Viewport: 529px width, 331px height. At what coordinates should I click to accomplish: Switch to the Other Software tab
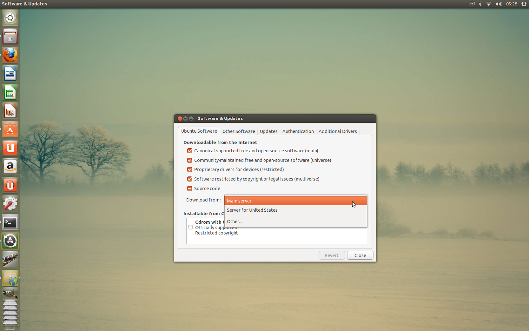(238, 131)
